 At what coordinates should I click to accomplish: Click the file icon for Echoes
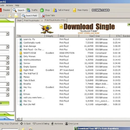click(x=21, y=94)
